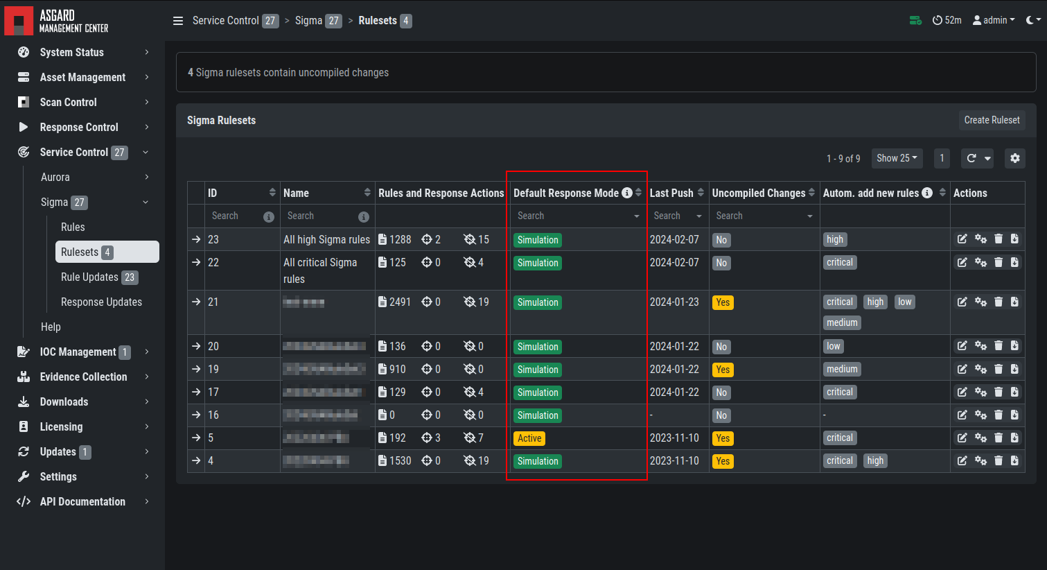Click the export file icon for ruleset 20
Viewport: 1047px width, 570px height.
coord(1014,345)
